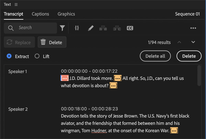The height and width of the screenshot is (139, 206).
Task: Click the Speaker 2 label
Action: 18,109
